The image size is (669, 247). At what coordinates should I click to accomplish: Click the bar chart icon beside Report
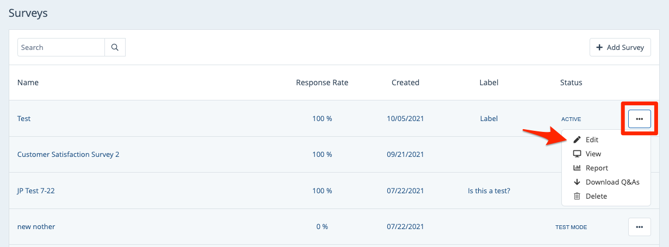coord(577,168)
